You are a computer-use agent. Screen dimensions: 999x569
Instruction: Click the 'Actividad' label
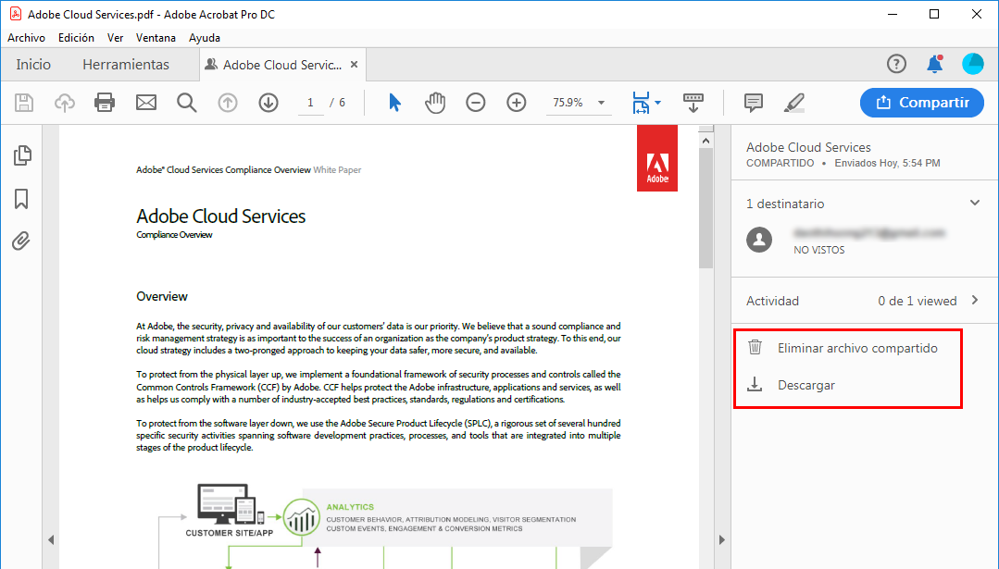pos(772,301)
